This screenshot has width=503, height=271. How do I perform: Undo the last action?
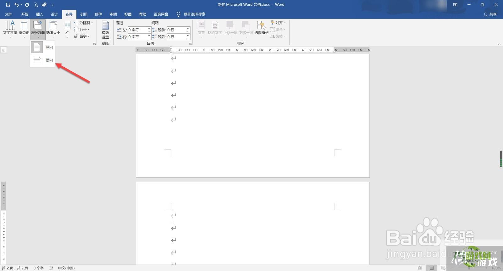(x=17, y=5)
